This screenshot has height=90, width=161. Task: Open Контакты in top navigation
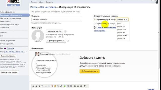pyautogui.click(x=49, y=2)
